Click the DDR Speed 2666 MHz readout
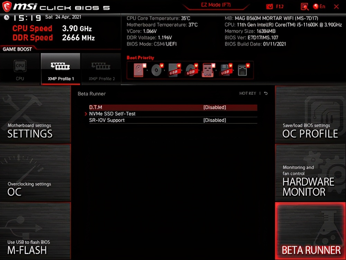 point(54,37)
